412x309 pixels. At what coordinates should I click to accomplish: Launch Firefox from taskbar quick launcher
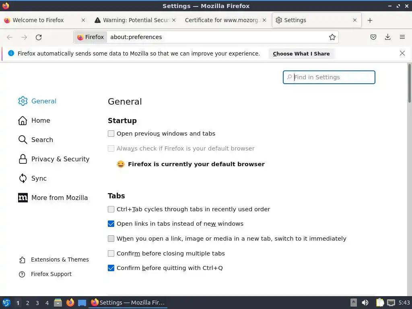[x=70, y=303]
